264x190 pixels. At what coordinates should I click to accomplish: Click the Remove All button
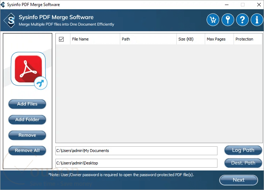tap(27, 151)
